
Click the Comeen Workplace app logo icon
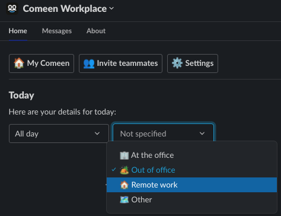pyautogui.click(x=12, y=8)
